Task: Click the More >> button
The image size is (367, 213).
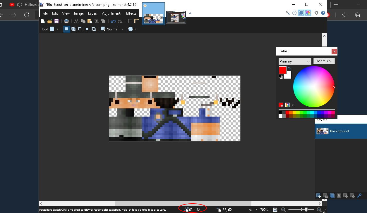Action: tap(324, 61)
